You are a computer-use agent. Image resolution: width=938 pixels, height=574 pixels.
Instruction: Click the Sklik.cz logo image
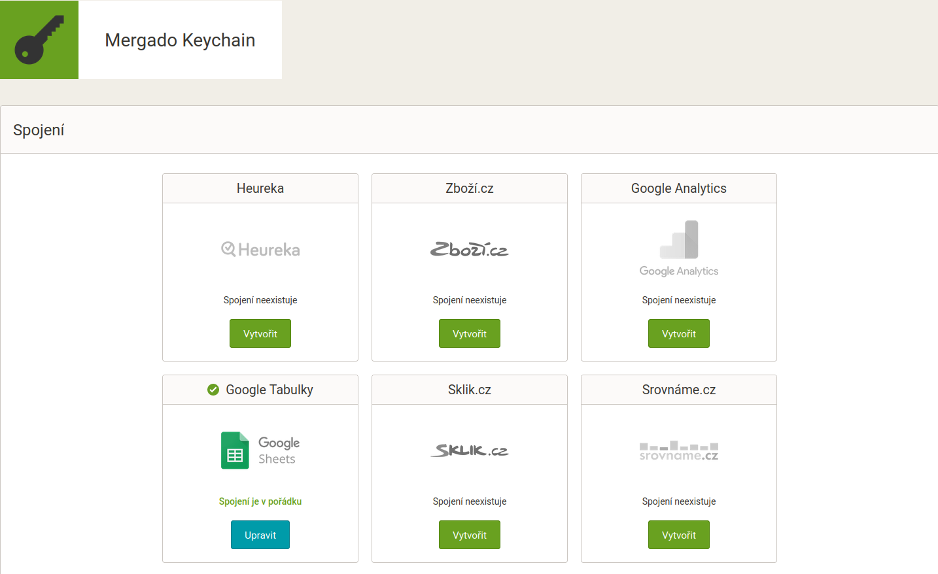click(470, 450)
